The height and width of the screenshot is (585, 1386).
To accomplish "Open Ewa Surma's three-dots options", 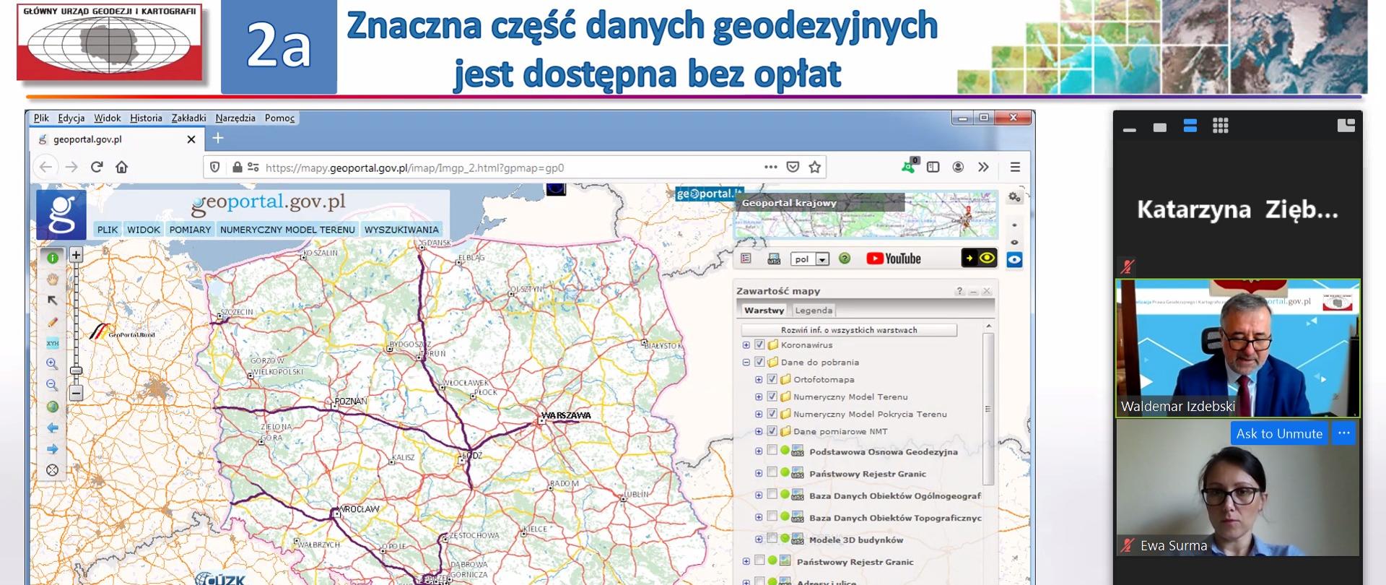I will point(1343,433).
